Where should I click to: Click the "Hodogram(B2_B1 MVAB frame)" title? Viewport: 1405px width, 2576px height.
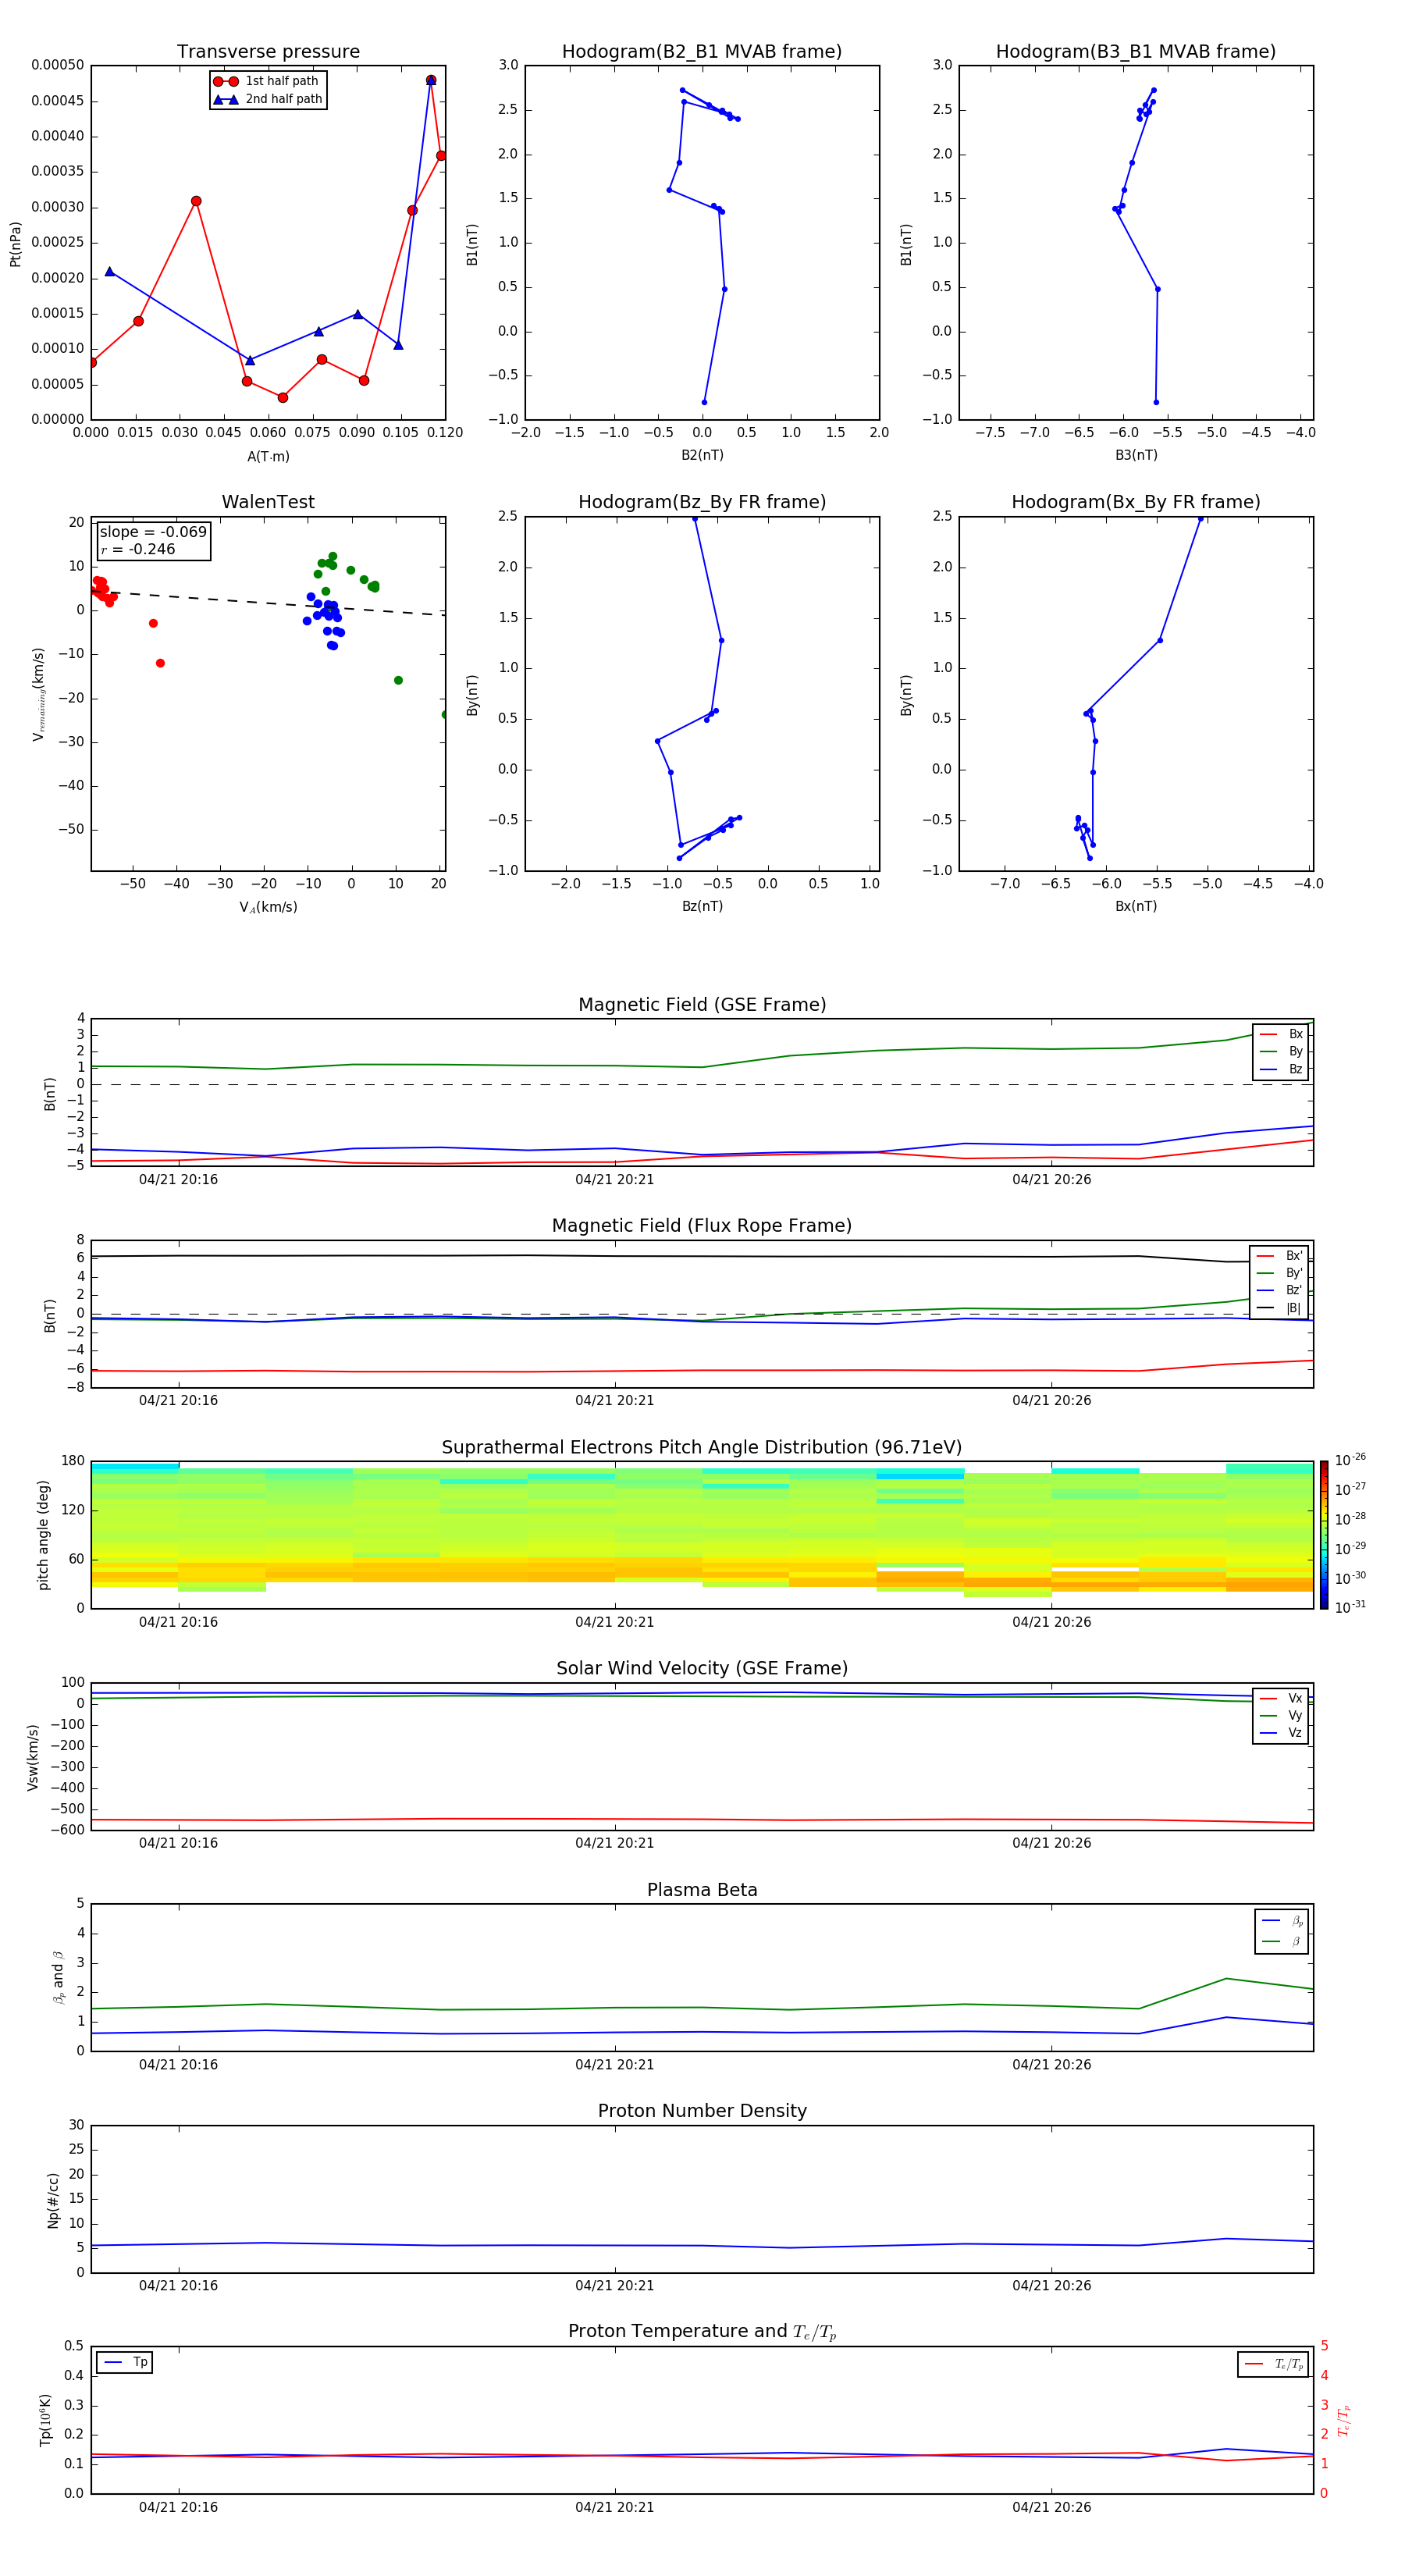pos(702,52)
